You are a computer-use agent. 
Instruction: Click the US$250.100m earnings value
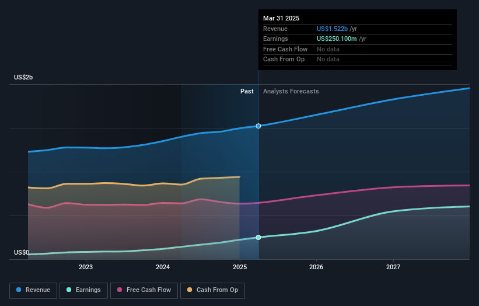pos(337,39)
